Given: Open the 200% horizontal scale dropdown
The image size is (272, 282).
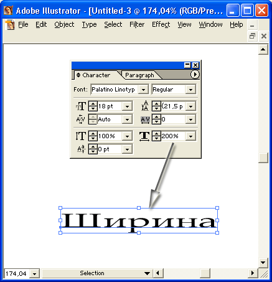Looking at the screenshot, I should [190, 136].
